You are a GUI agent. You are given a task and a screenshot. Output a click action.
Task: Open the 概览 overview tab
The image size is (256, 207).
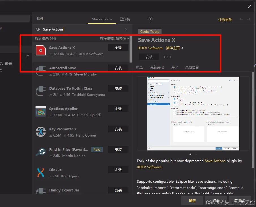(139, 67)
